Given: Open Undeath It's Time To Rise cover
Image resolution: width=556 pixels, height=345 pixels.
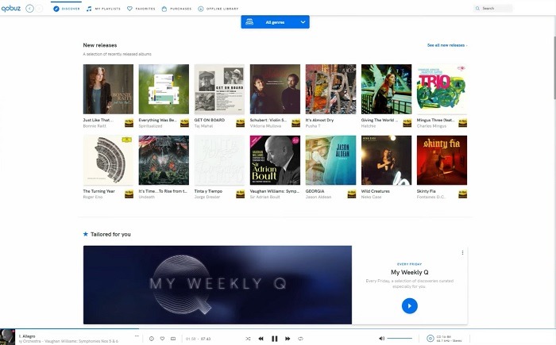Looking at the screenshot, I should click(x=164, y=160).
